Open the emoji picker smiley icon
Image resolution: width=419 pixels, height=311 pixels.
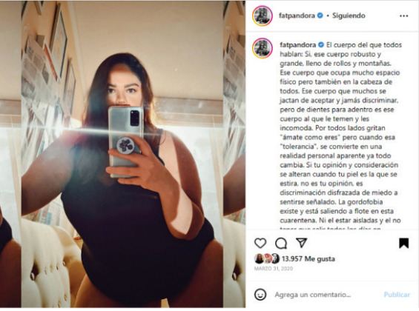(260, 295)
